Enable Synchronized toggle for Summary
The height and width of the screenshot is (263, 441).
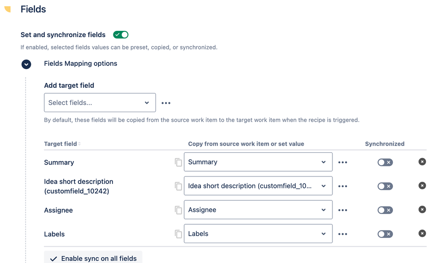385,162
